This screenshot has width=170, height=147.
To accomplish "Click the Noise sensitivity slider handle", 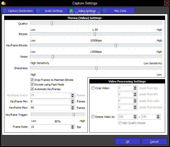I will click(x=53, y=57).
